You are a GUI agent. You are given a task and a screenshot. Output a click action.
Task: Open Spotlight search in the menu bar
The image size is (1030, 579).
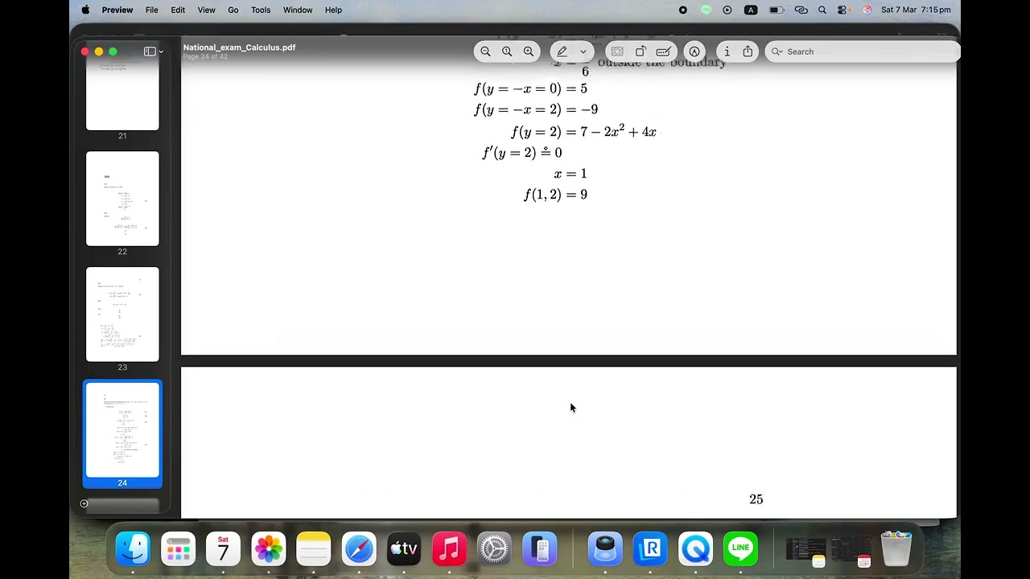[x=822, y=10]
